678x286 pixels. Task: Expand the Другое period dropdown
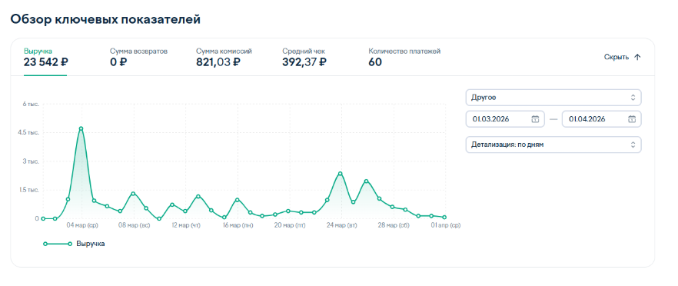[553, 98]
